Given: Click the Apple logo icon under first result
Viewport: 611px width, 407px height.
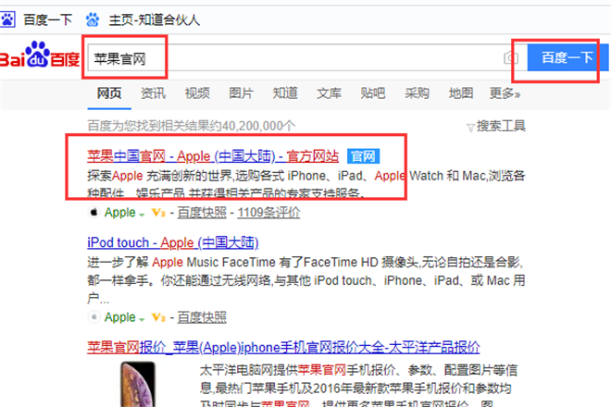Looking at the screenshot, I should (x=94, y=212).
